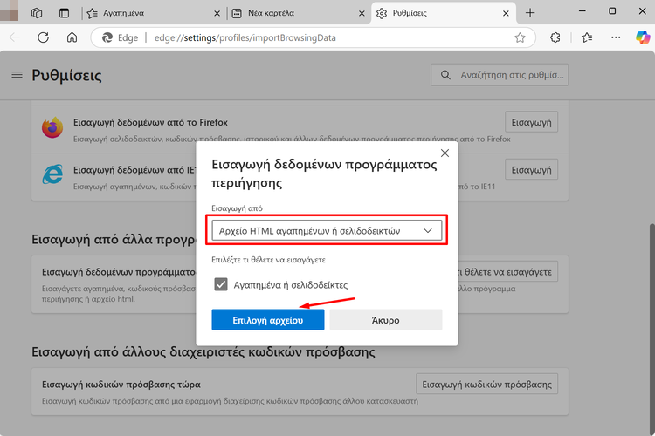
Task: Open the Workspaces icon
Action: [37, 13]
